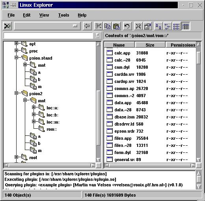Click the back arrow toolbar button
205x201 pixels.
pos(87,26)
